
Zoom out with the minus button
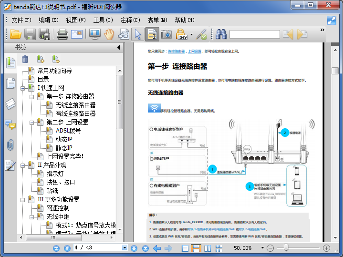coord(270,248)
